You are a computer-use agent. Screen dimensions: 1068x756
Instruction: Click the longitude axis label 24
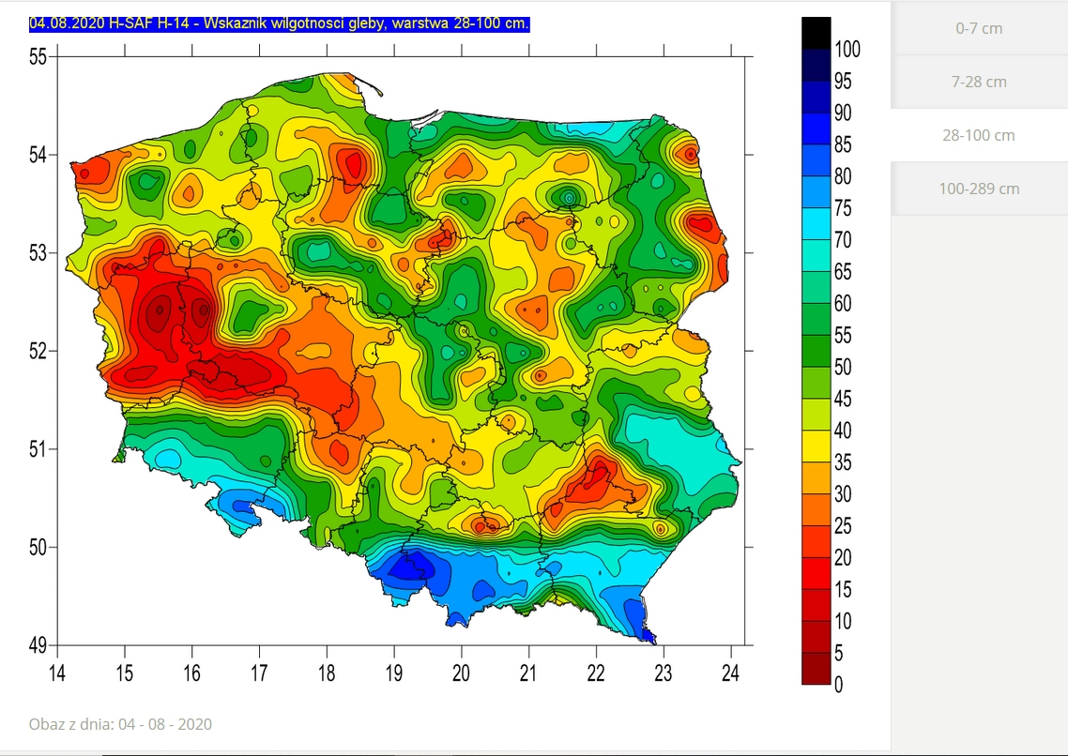pos(731,672)
